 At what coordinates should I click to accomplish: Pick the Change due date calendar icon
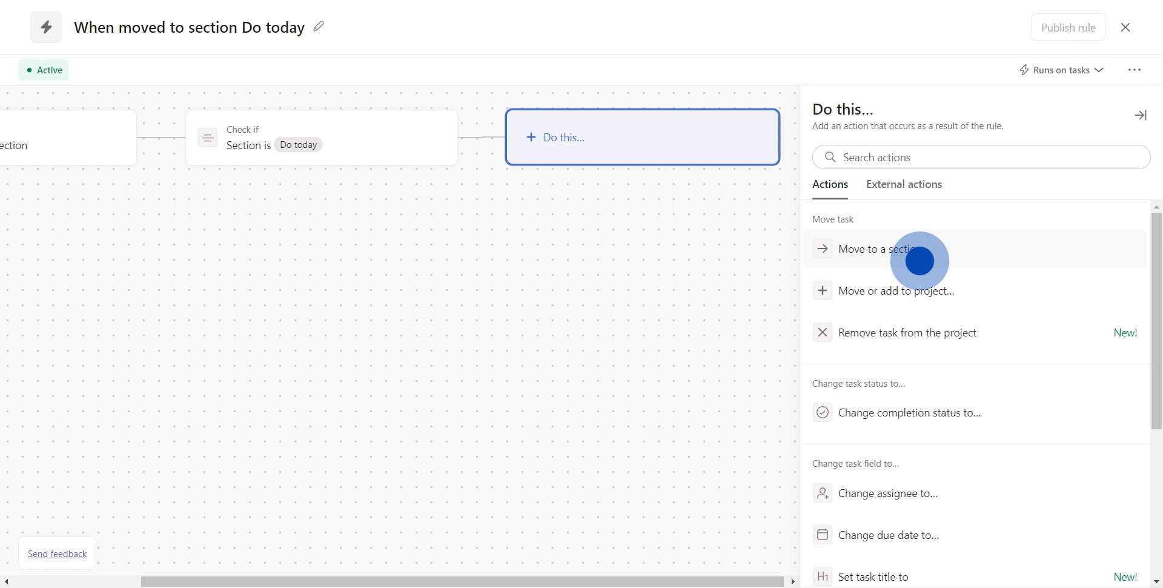(x=822, y=535)
